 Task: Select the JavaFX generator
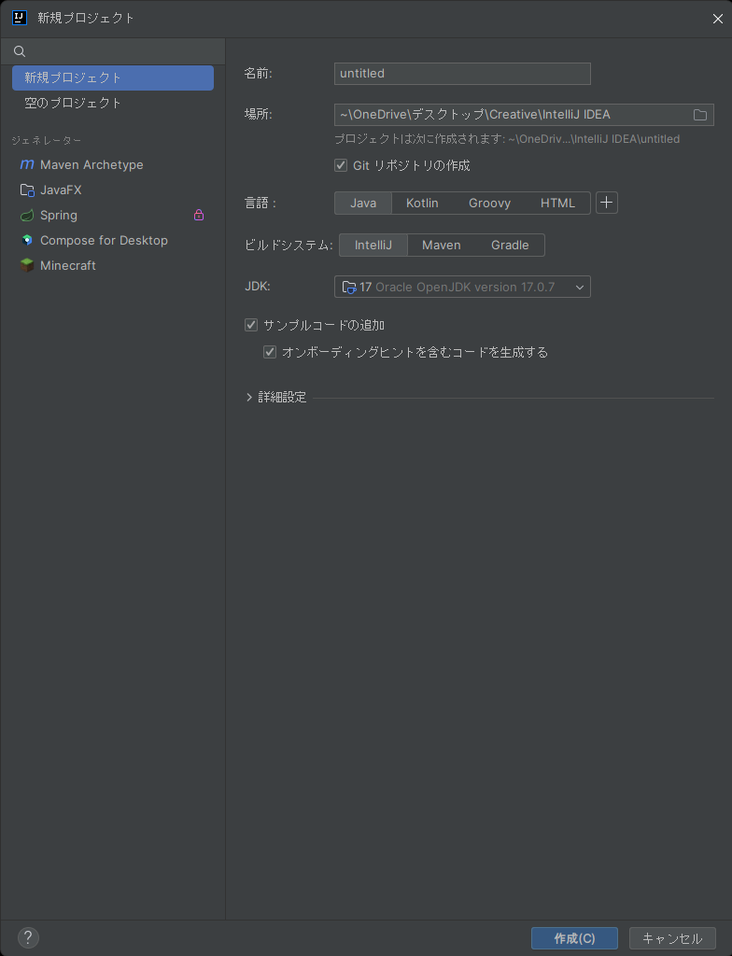tap(113, 190)
